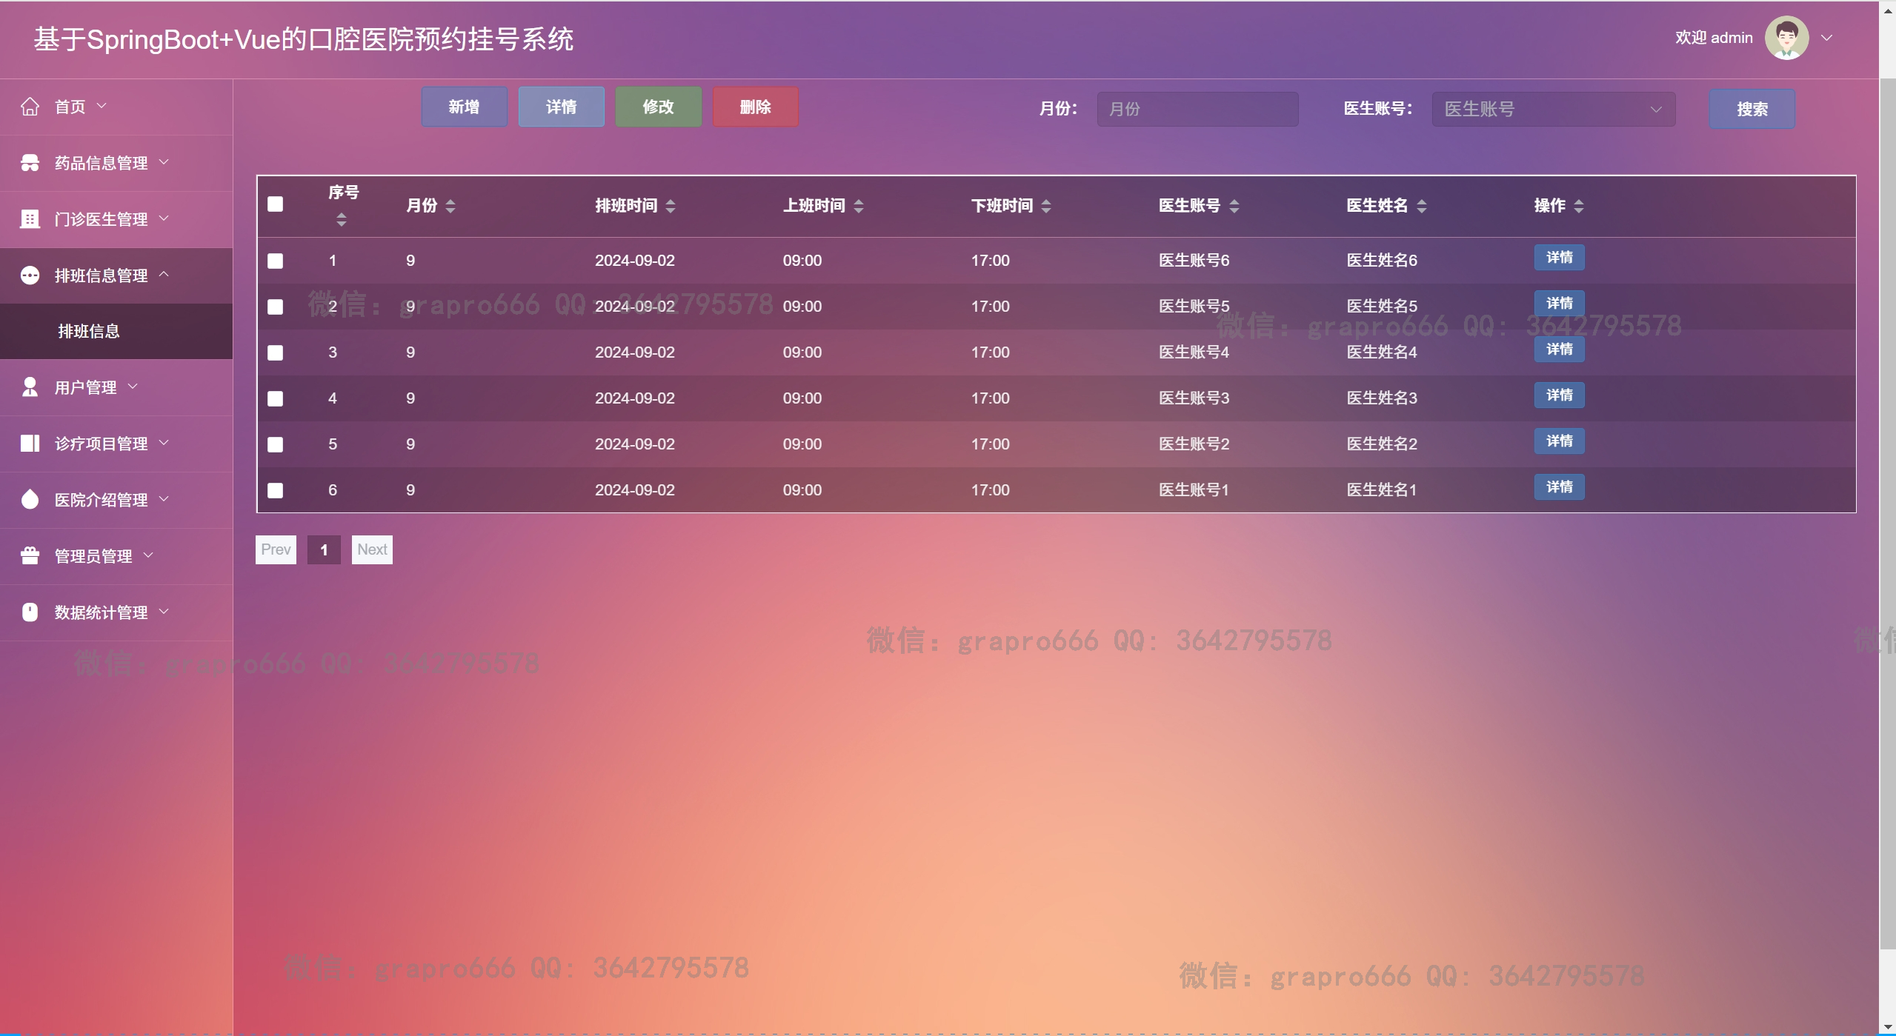Click the outpatient doctor management building icon

pyautogui.click(x=30, y=219)
